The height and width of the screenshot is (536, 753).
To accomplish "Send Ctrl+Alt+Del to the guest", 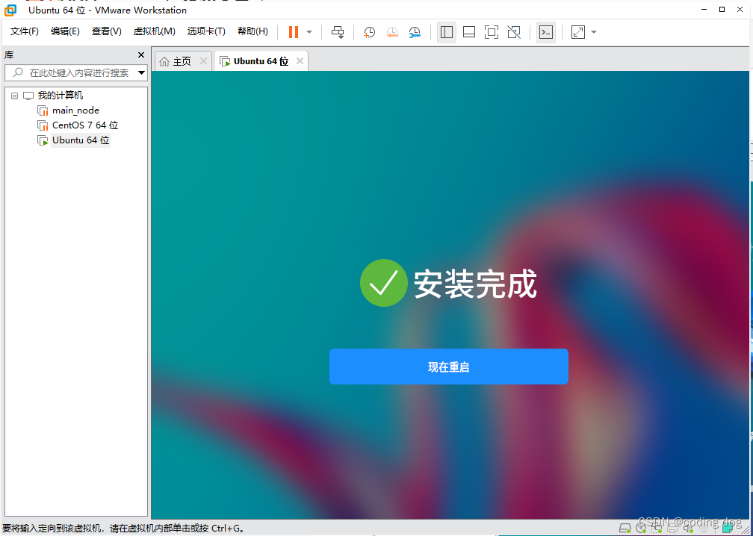I will (x=338, y=31).
